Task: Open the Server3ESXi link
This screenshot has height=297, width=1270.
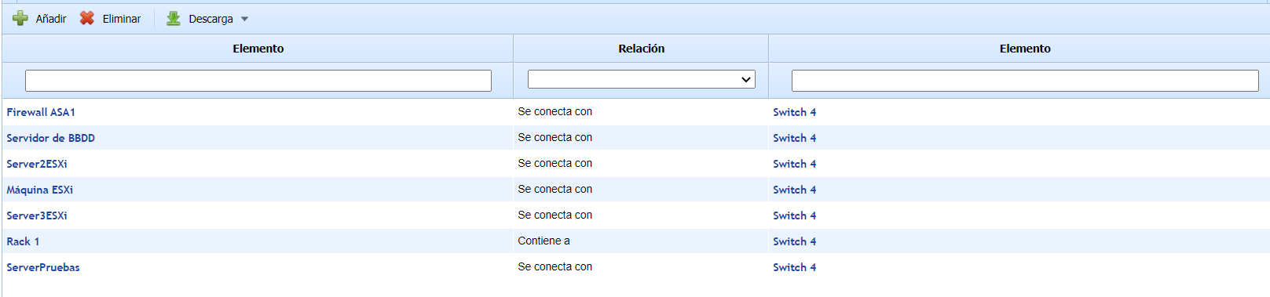Action: tap(37, 216)
